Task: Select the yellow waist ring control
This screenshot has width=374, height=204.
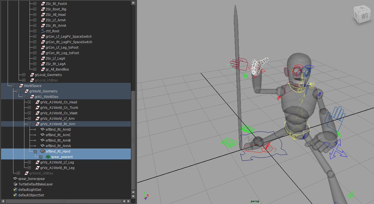Action: pos(297,128)
